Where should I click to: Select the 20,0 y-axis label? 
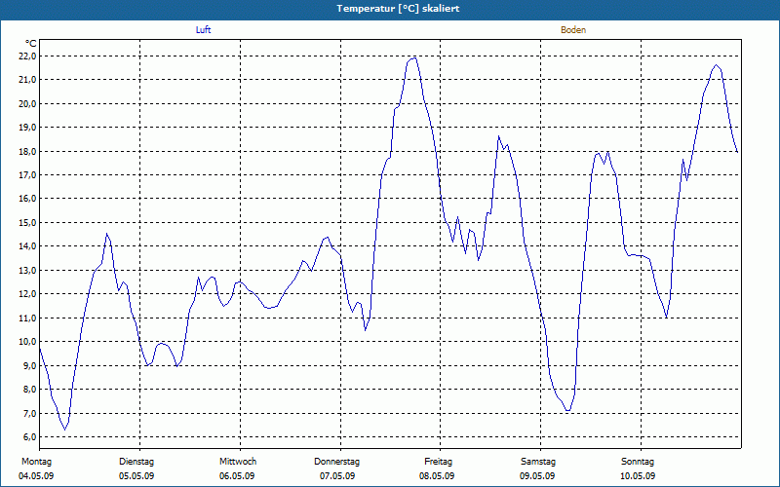click(27, 104)
